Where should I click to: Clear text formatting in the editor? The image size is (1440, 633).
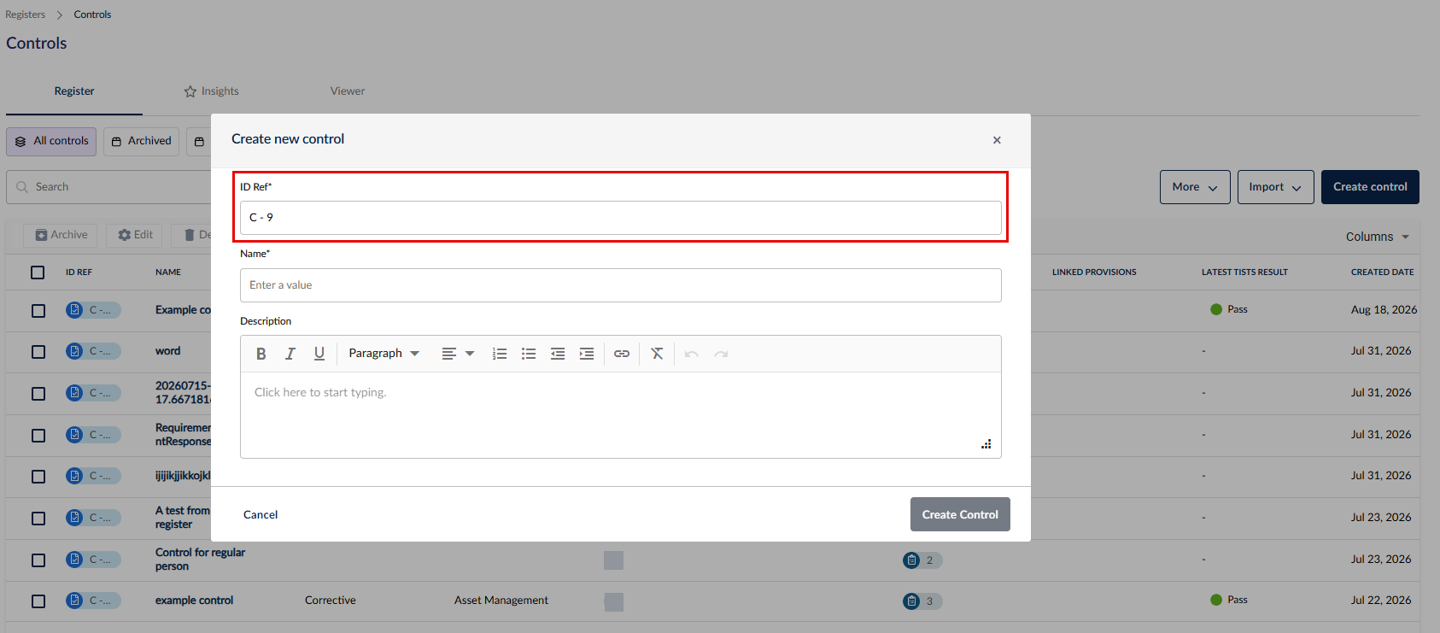[x=657, y=354]
